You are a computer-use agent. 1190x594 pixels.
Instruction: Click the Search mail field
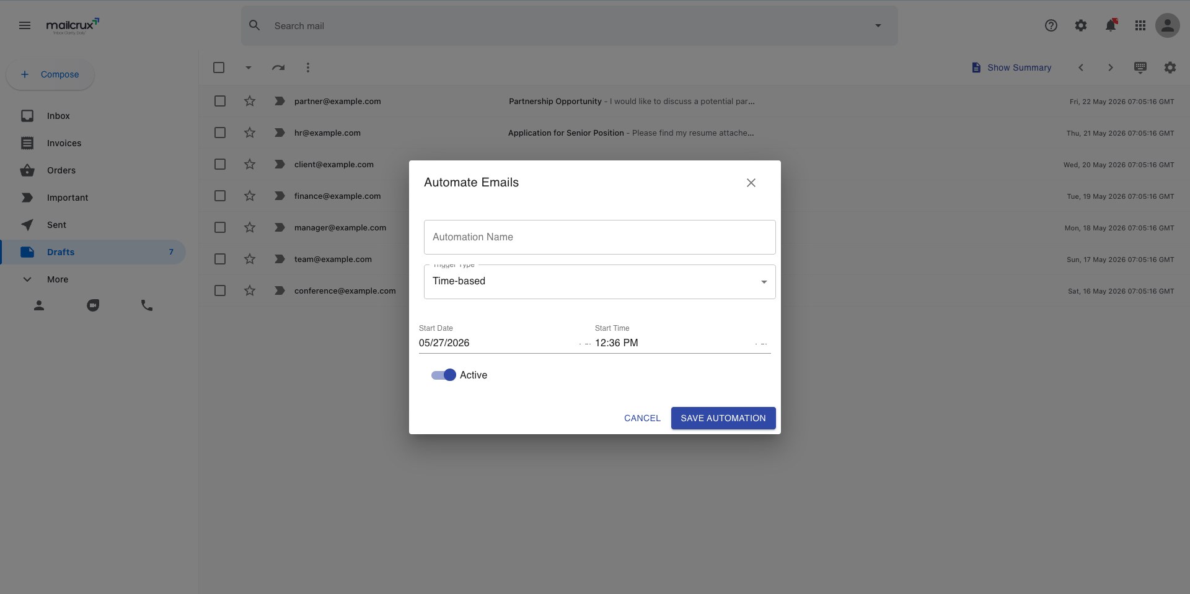point(569,25)
